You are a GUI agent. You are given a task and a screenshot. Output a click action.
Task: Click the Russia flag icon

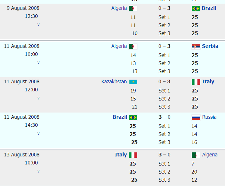tap(196, 117)
